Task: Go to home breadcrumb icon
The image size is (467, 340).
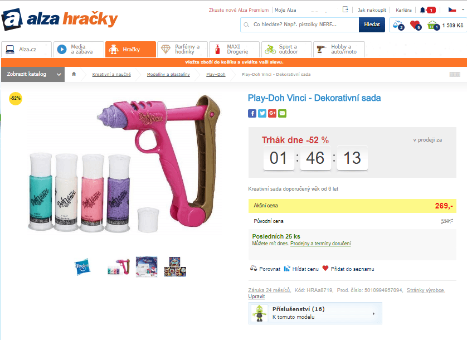Action: click(x=74, y=74)
